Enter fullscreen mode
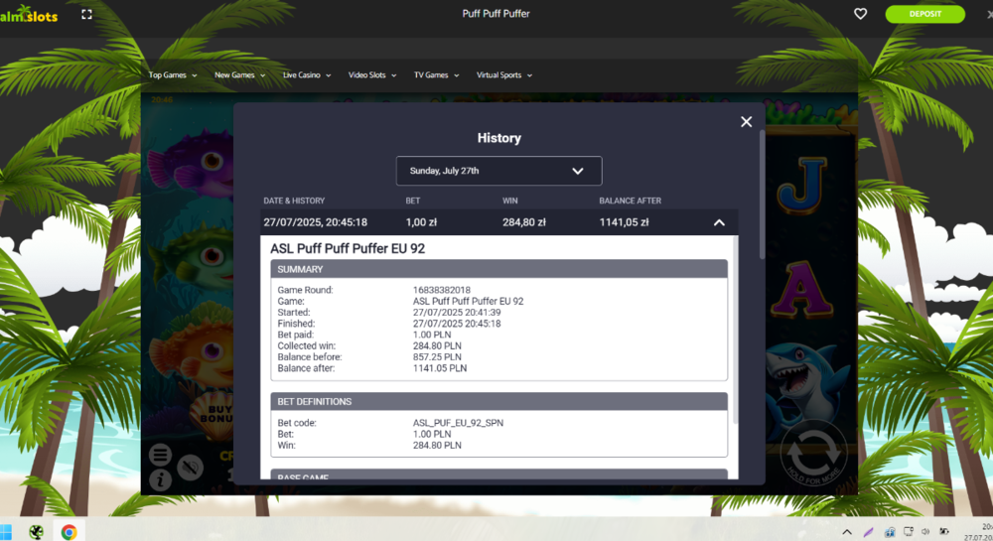The width and height of the screenshot is (993, 541). click(x=86, y=14)
